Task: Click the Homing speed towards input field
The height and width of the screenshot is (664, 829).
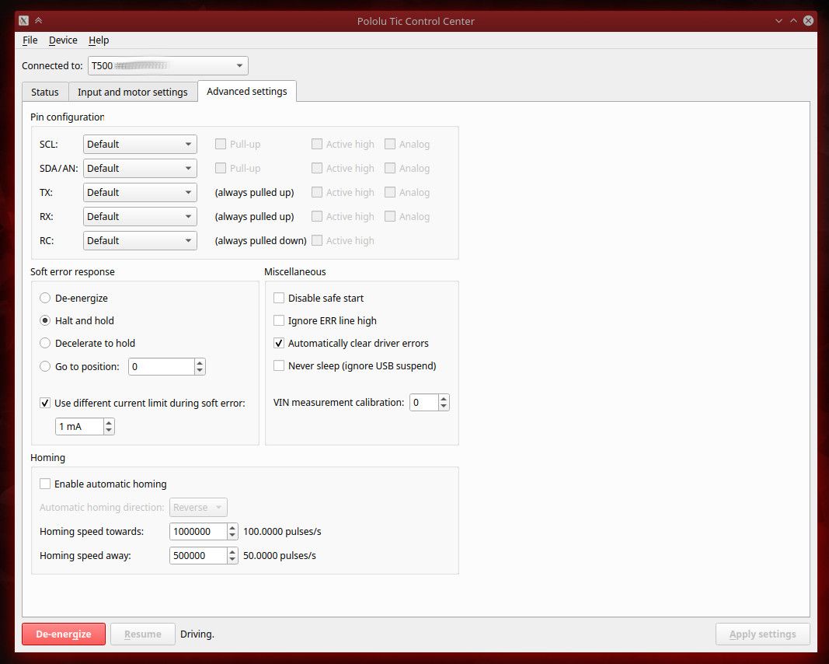Action: point(198,531)
